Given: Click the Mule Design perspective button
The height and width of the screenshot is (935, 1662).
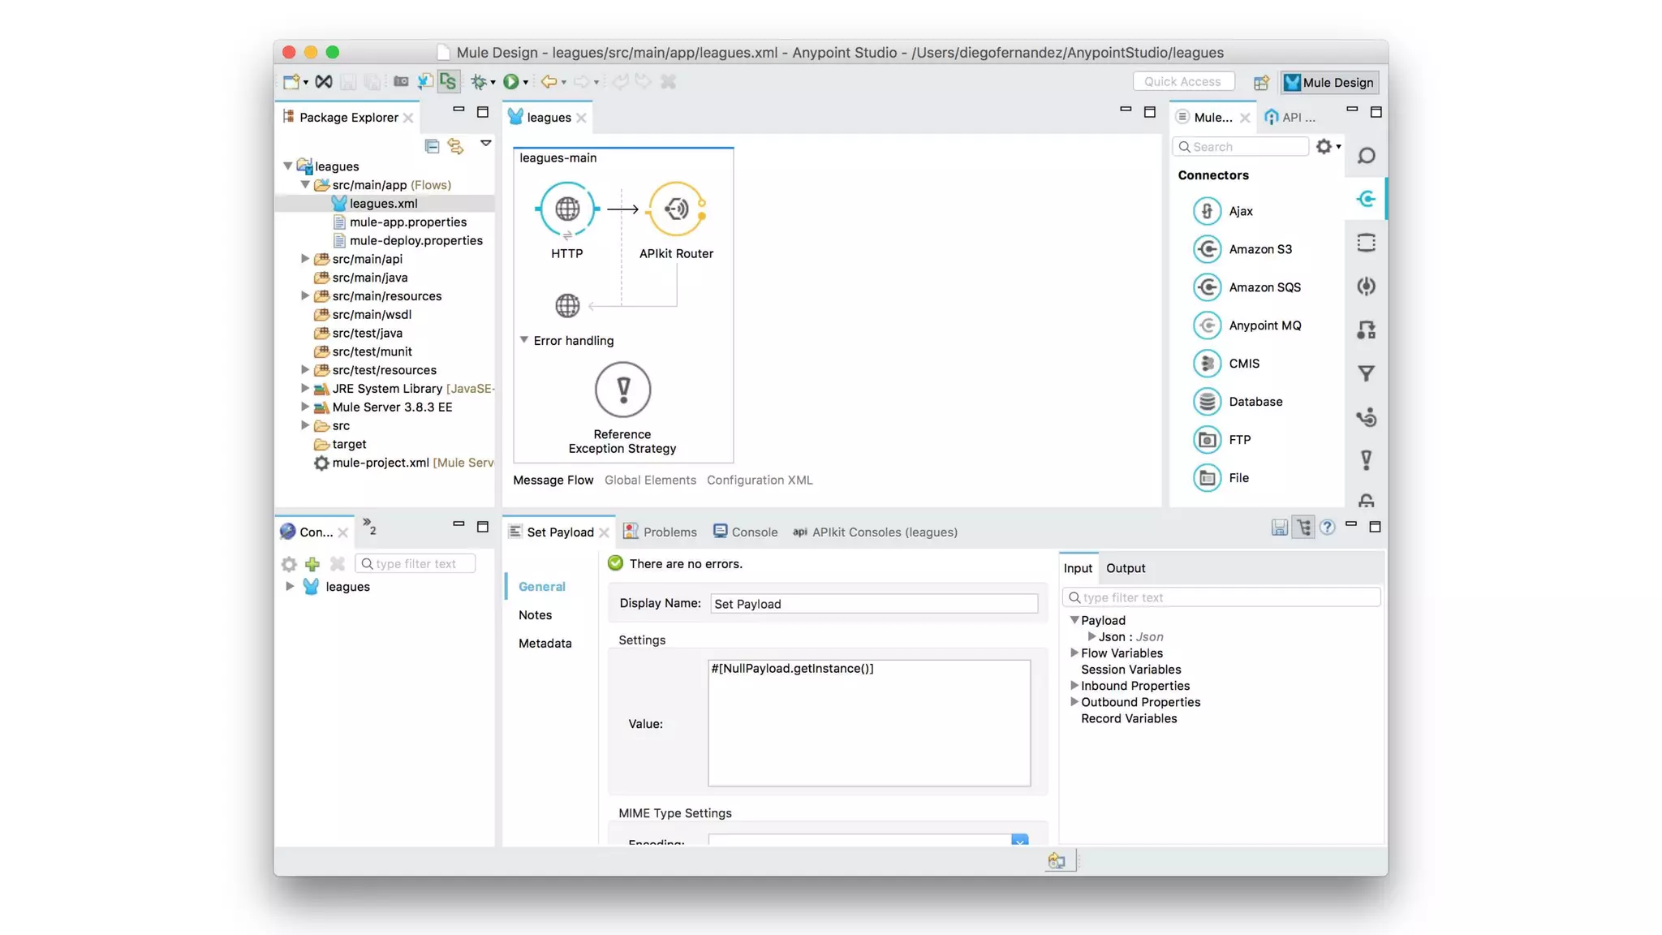Looking at the screenshot, I should tap(1328, 82).
